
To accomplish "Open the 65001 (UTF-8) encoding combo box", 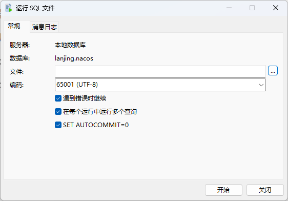I will (x=160, y=85).
